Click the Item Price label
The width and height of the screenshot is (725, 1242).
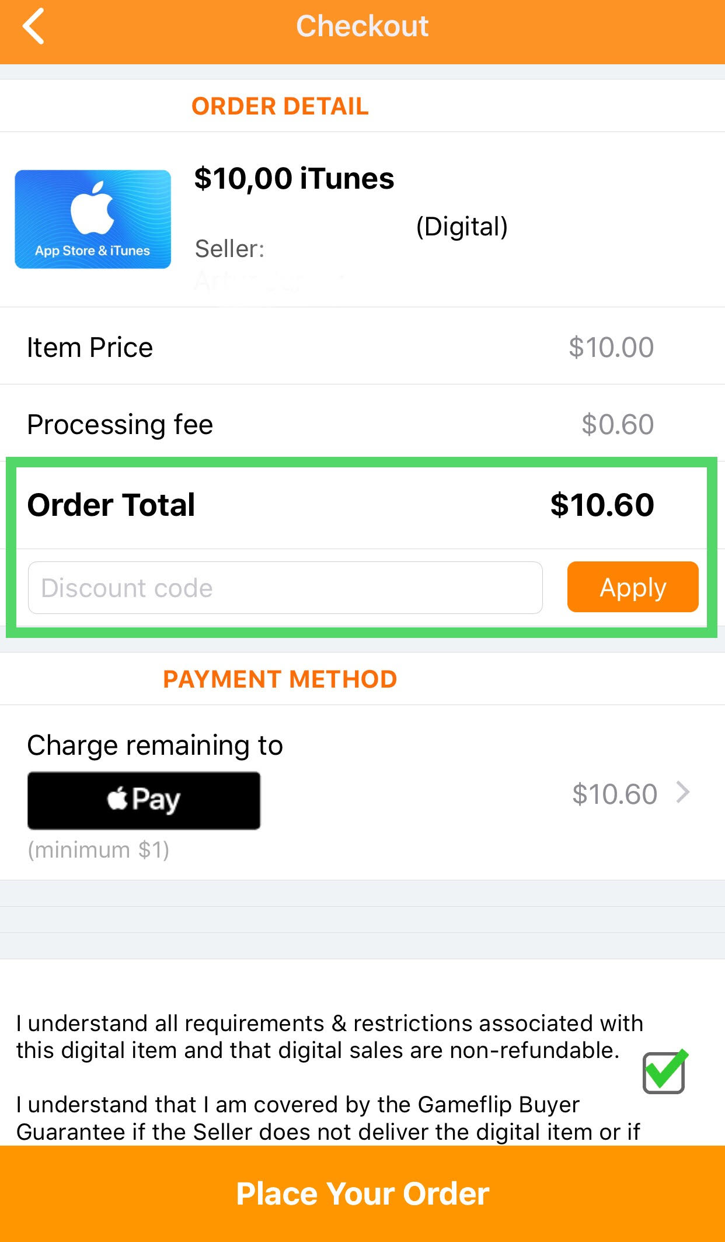90,348
